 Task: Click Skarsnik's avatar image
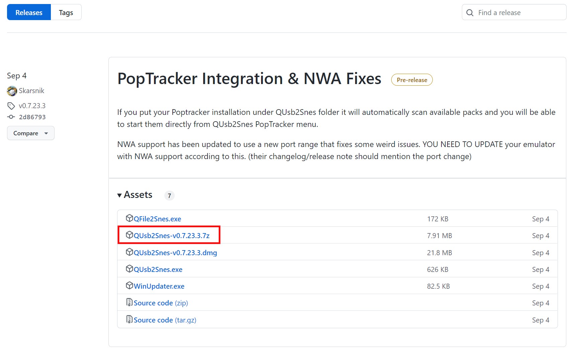point(12,91)
